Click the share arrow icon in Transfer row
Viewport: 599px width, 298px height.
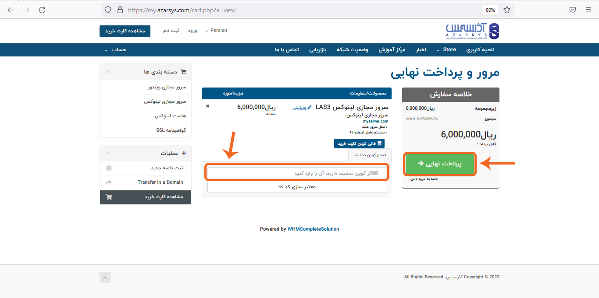click(x=109, y=182)
